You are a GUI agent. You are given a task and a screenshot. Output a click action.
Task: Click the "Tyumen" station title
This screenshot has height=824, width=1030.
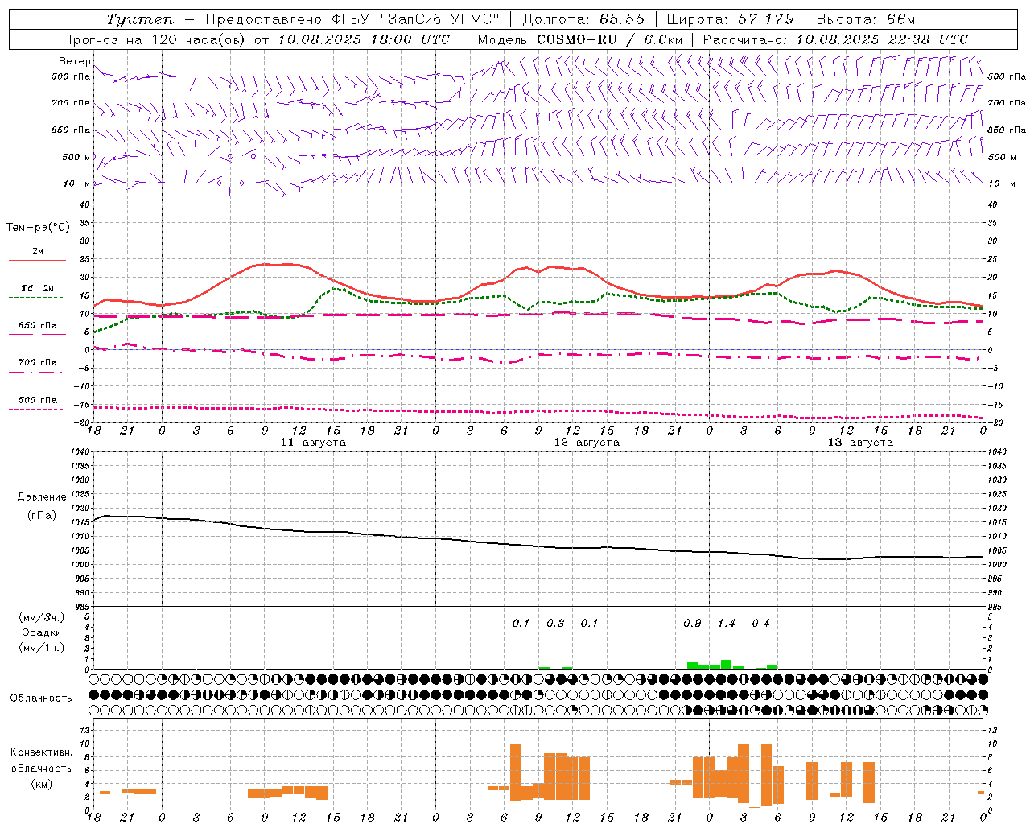click(x=140, y=19)
